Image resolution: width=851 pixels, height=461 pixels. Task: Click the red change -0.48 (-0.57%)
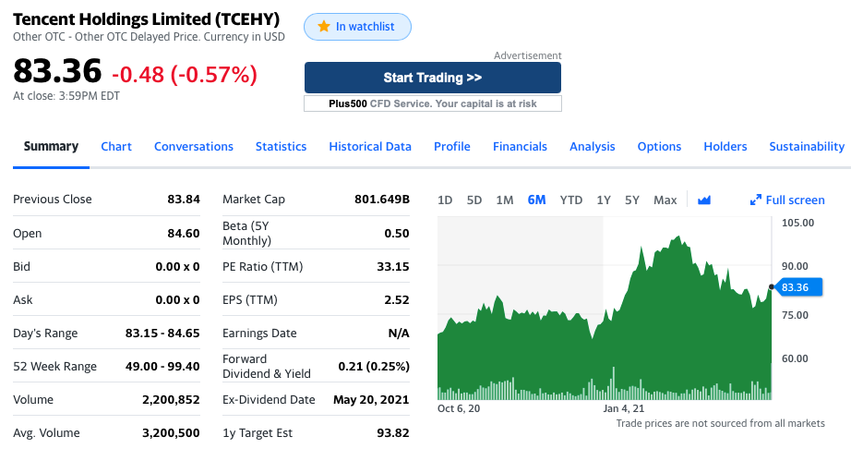(185, 75)
